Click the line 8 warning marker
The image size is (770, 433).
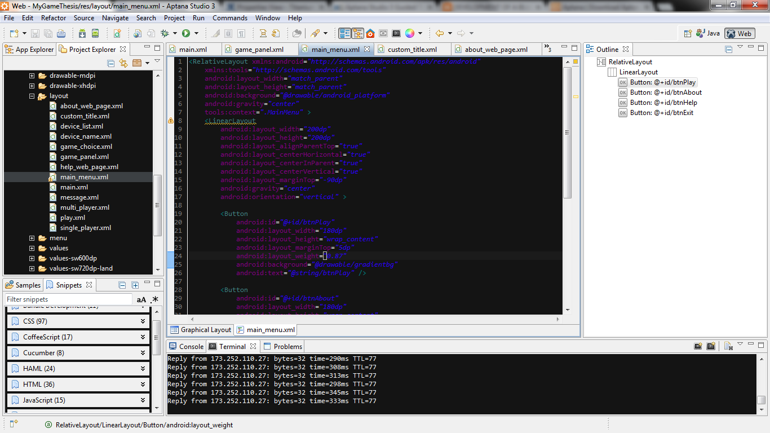[171, 121]
